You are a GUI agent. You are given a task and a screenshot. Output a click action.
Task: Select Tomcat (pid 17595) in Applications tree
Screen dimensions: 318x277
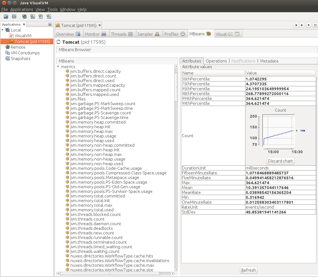point(30,41)
